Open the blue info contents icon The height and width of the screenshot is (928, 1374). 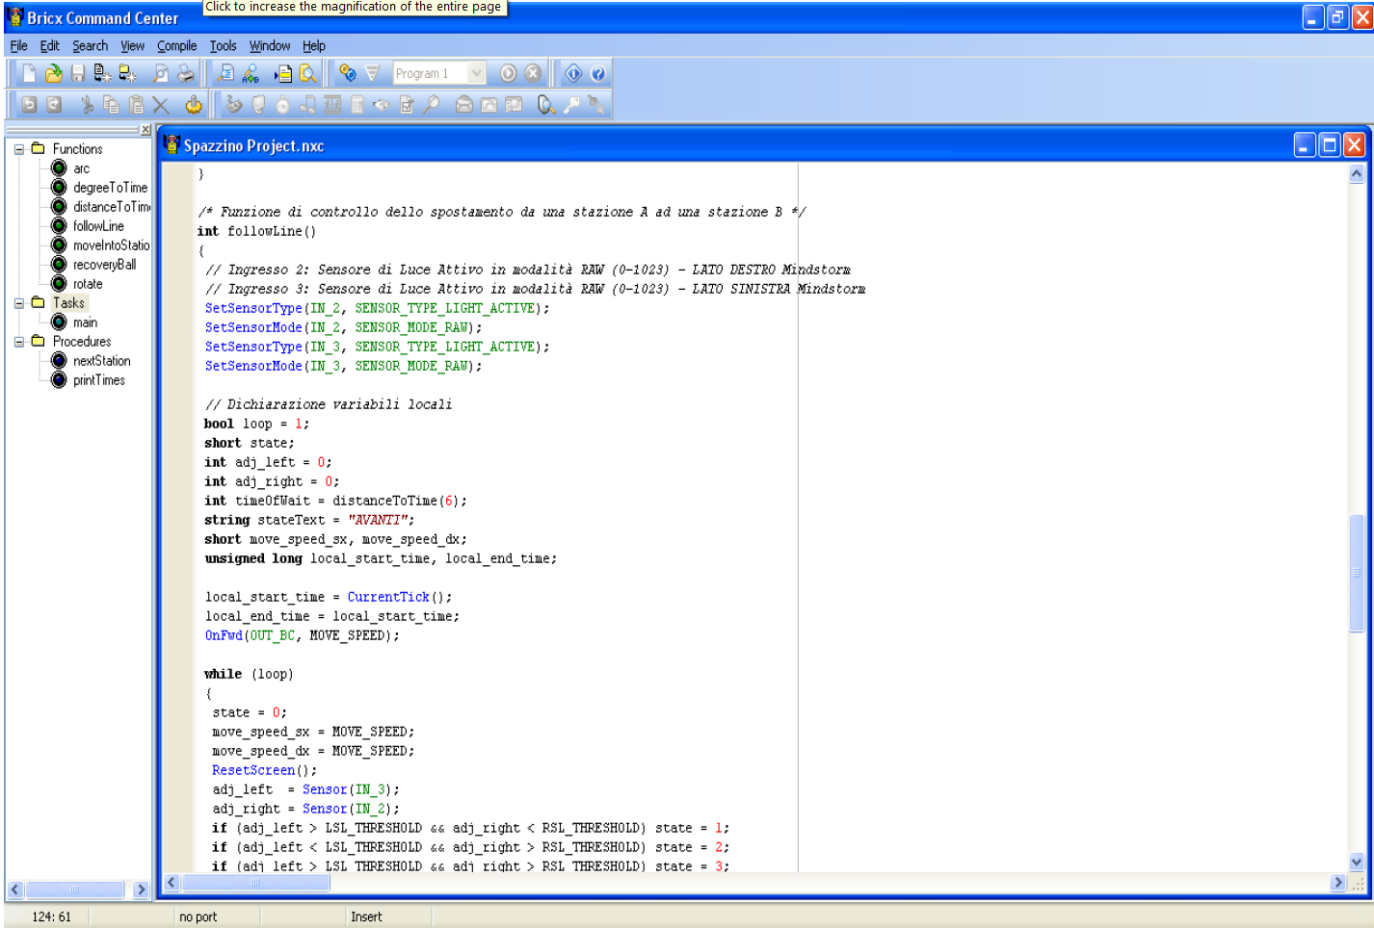[x=573, y=73]
